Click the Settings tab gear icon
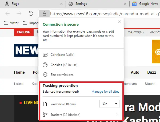The width and height of the screenshot is (160, 122). tap(71, 4)
